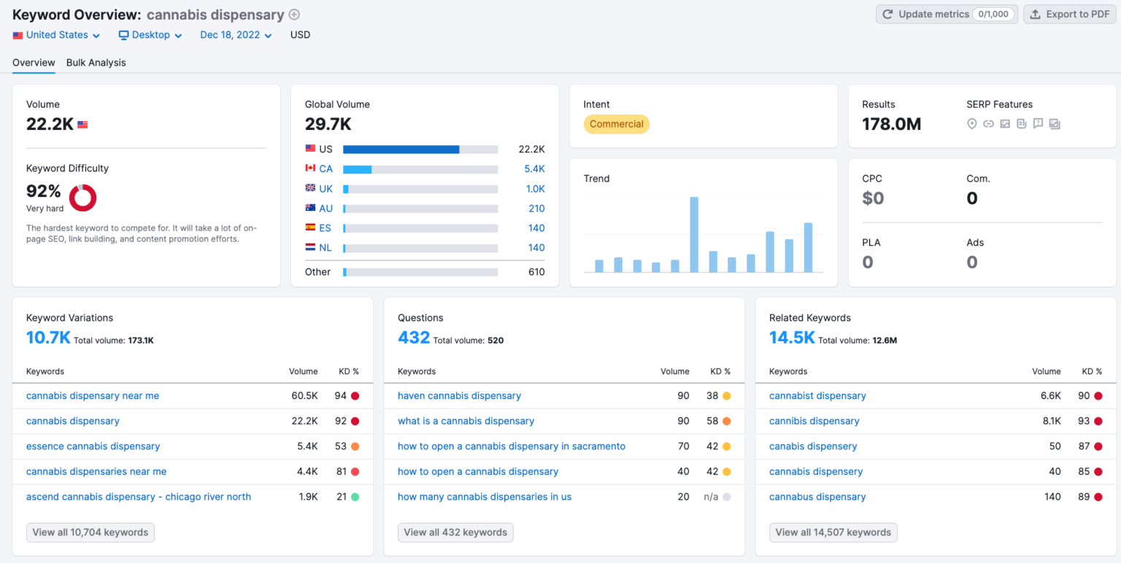
Task: Click the plus icon beside cannabis dispensary title
Action: coord(294,15)
